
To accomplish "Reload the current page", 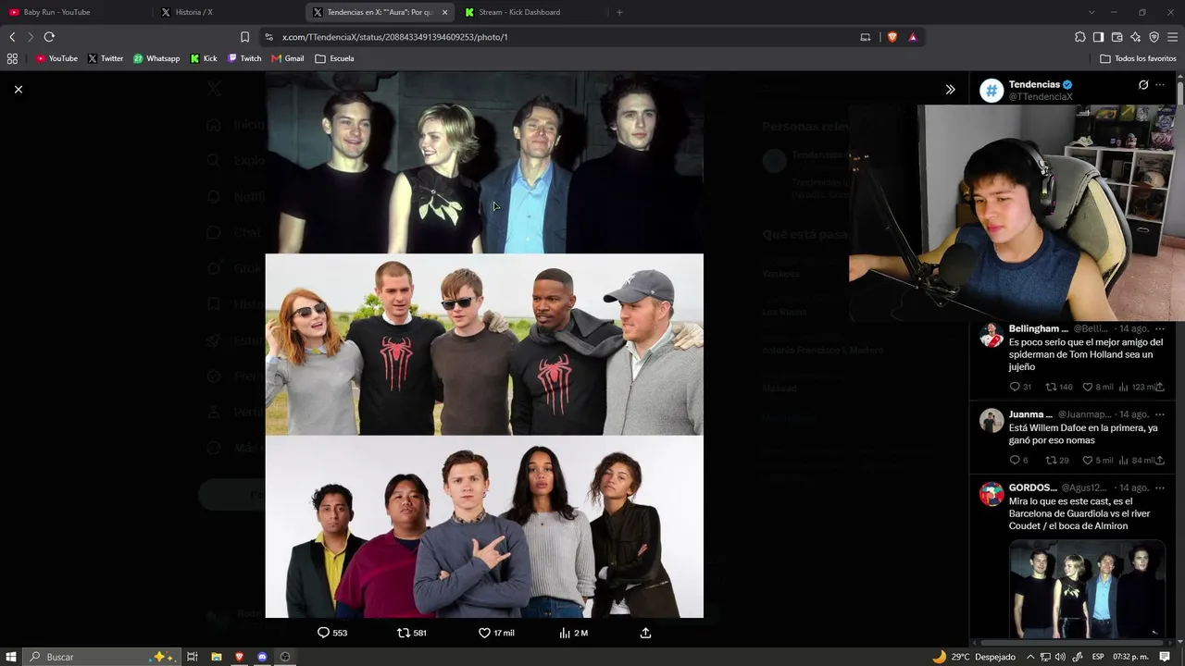I will click(x=49, y=37).
